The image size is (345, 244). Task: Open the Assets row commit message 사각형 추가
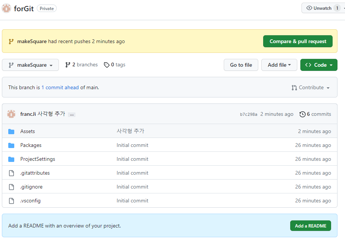coord(130,131)
